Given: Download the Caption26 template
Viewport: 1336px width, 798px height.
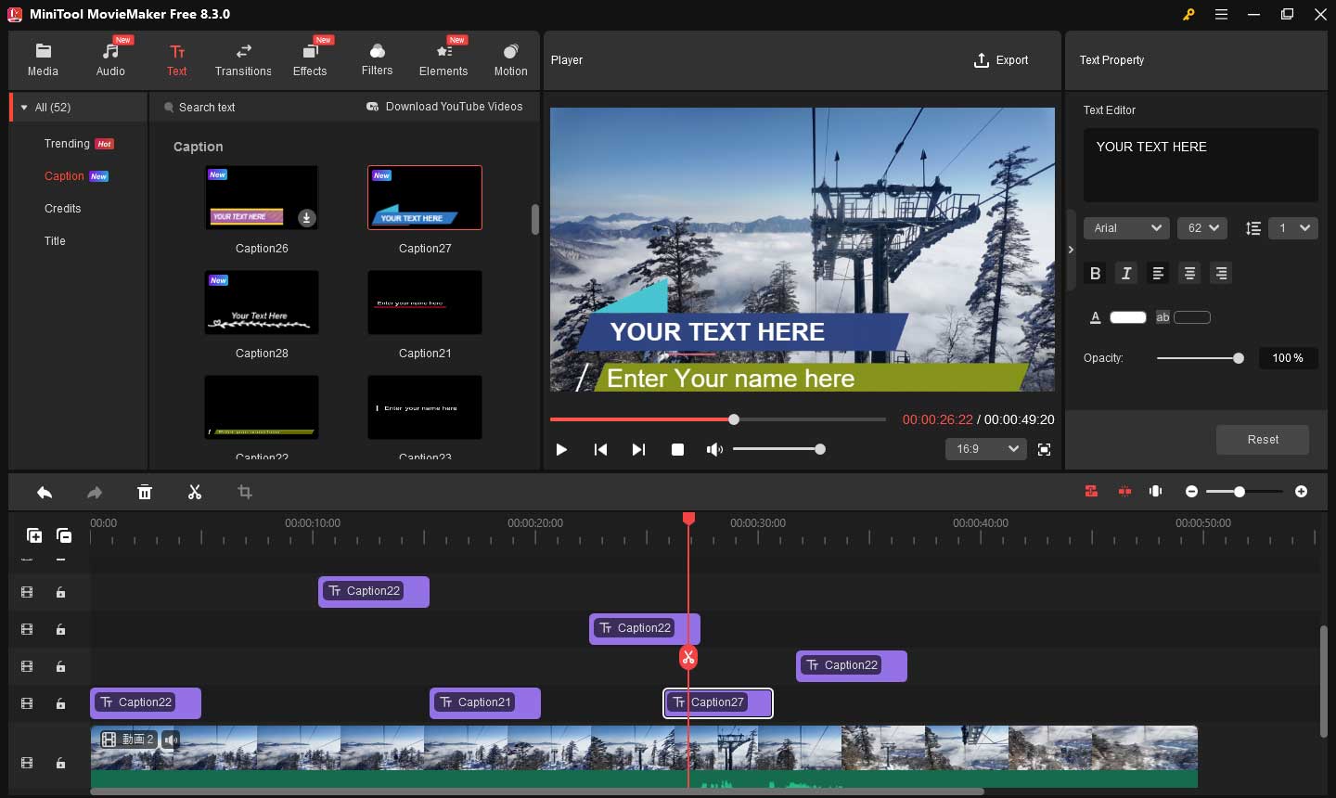Looking at the screenshot, I should pos(307,218).
